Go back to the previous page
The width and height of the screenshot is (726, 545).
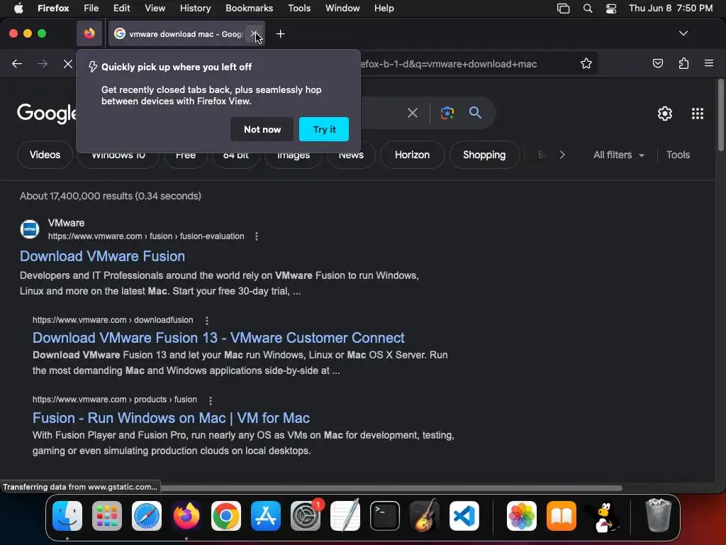pos(17,63)
